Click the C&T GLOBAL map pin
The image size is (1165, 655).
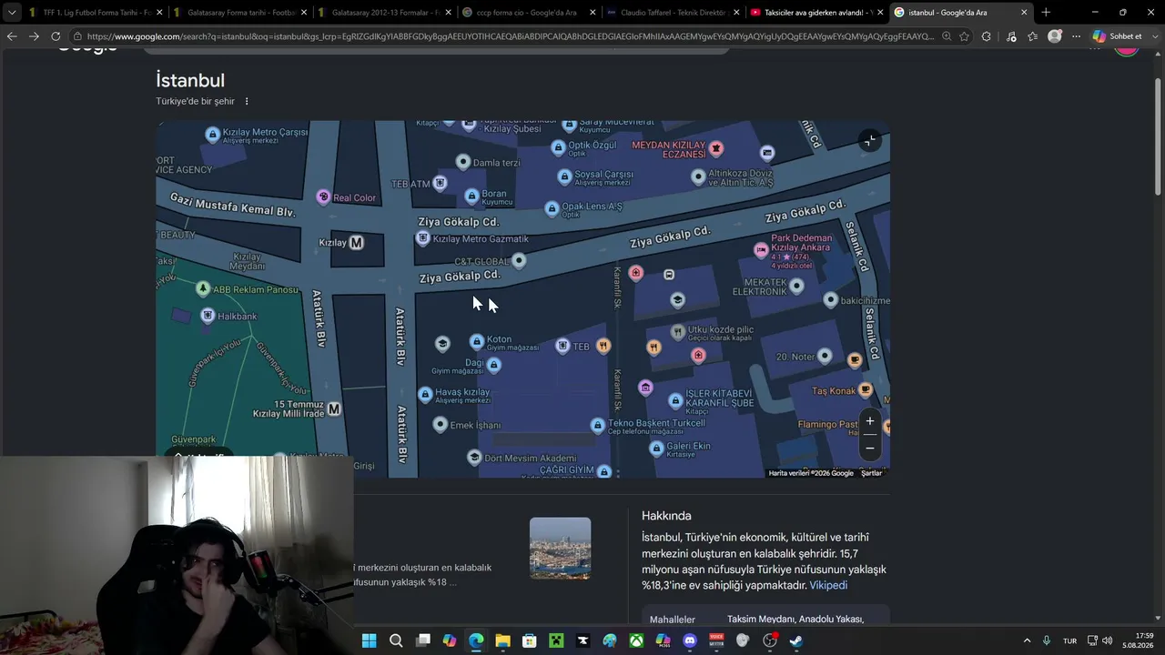[519, 261]
